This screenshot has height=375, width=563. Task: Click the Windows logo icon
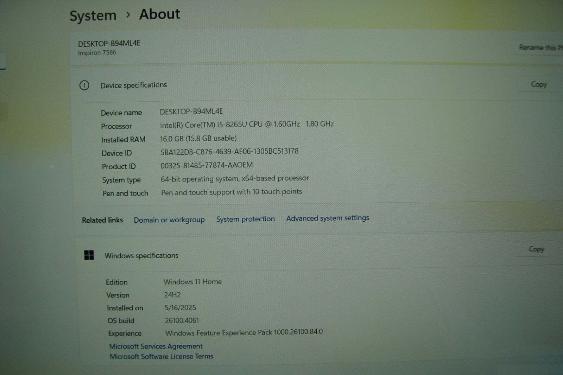(x=89, y=255)
